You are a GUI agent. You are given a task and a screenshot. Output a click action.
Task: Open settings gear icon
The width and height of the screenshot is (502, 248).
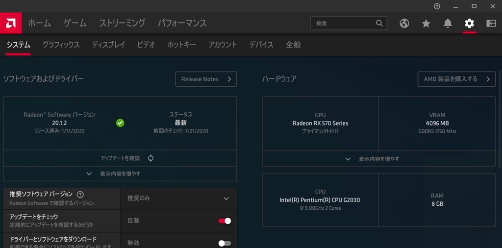pos(469,23)
